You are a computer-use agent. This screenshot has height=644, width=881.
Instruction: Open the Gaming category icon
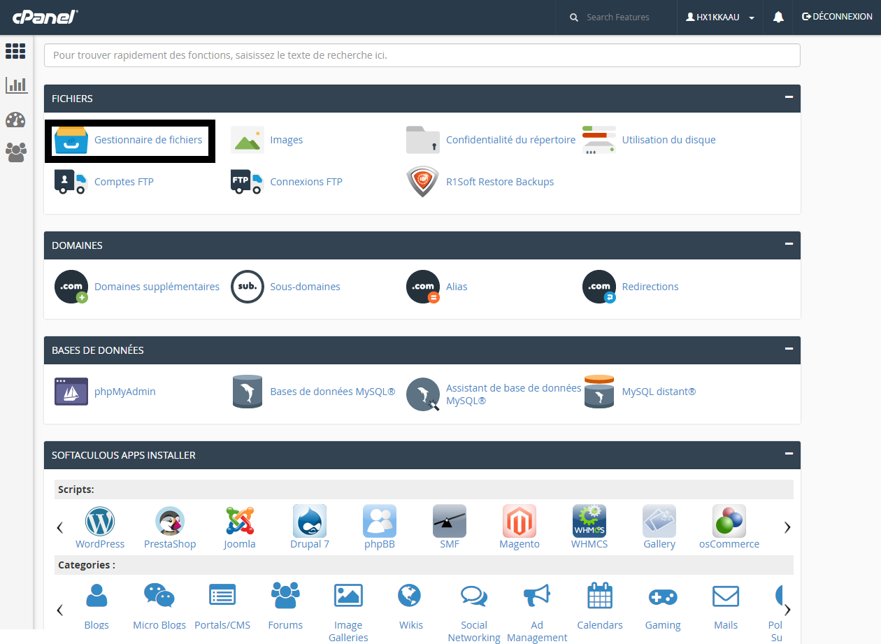pos(663,597)
